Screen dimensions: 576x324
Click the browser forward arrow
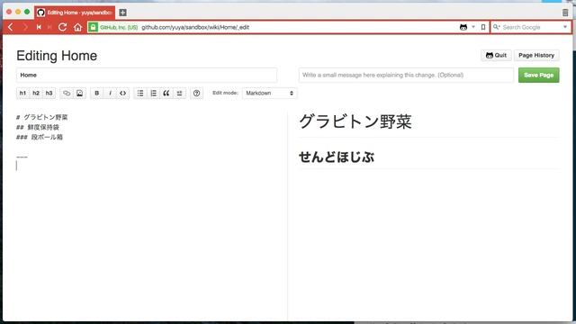click(25, 27)
